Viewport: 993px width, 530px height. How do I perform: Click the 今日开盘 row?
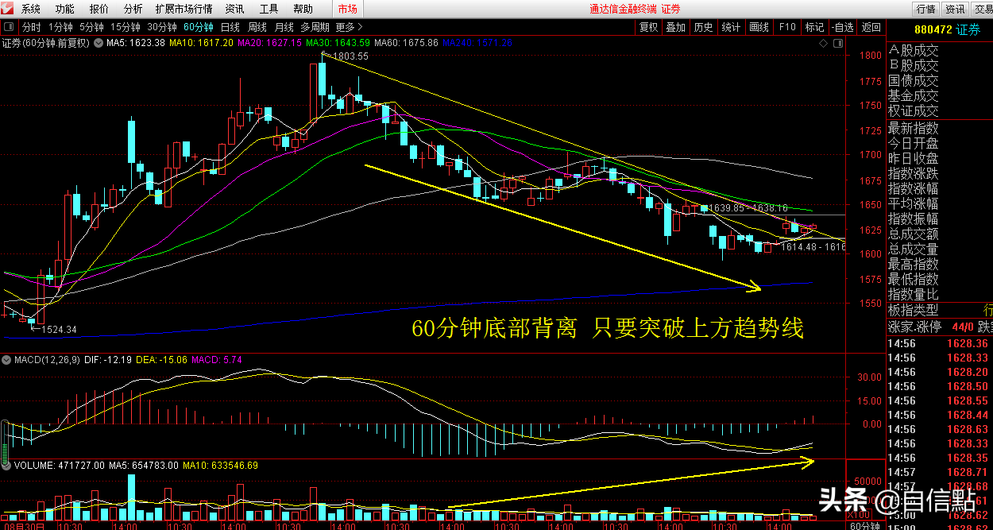914,143
